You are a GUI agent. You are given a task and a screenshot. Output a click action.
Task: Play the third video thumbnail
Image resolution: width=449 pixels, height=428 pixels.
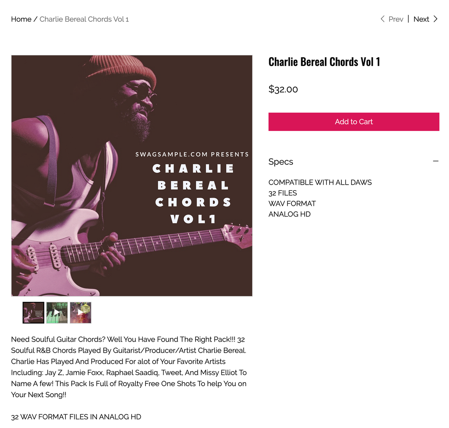(x=80, y=312)
